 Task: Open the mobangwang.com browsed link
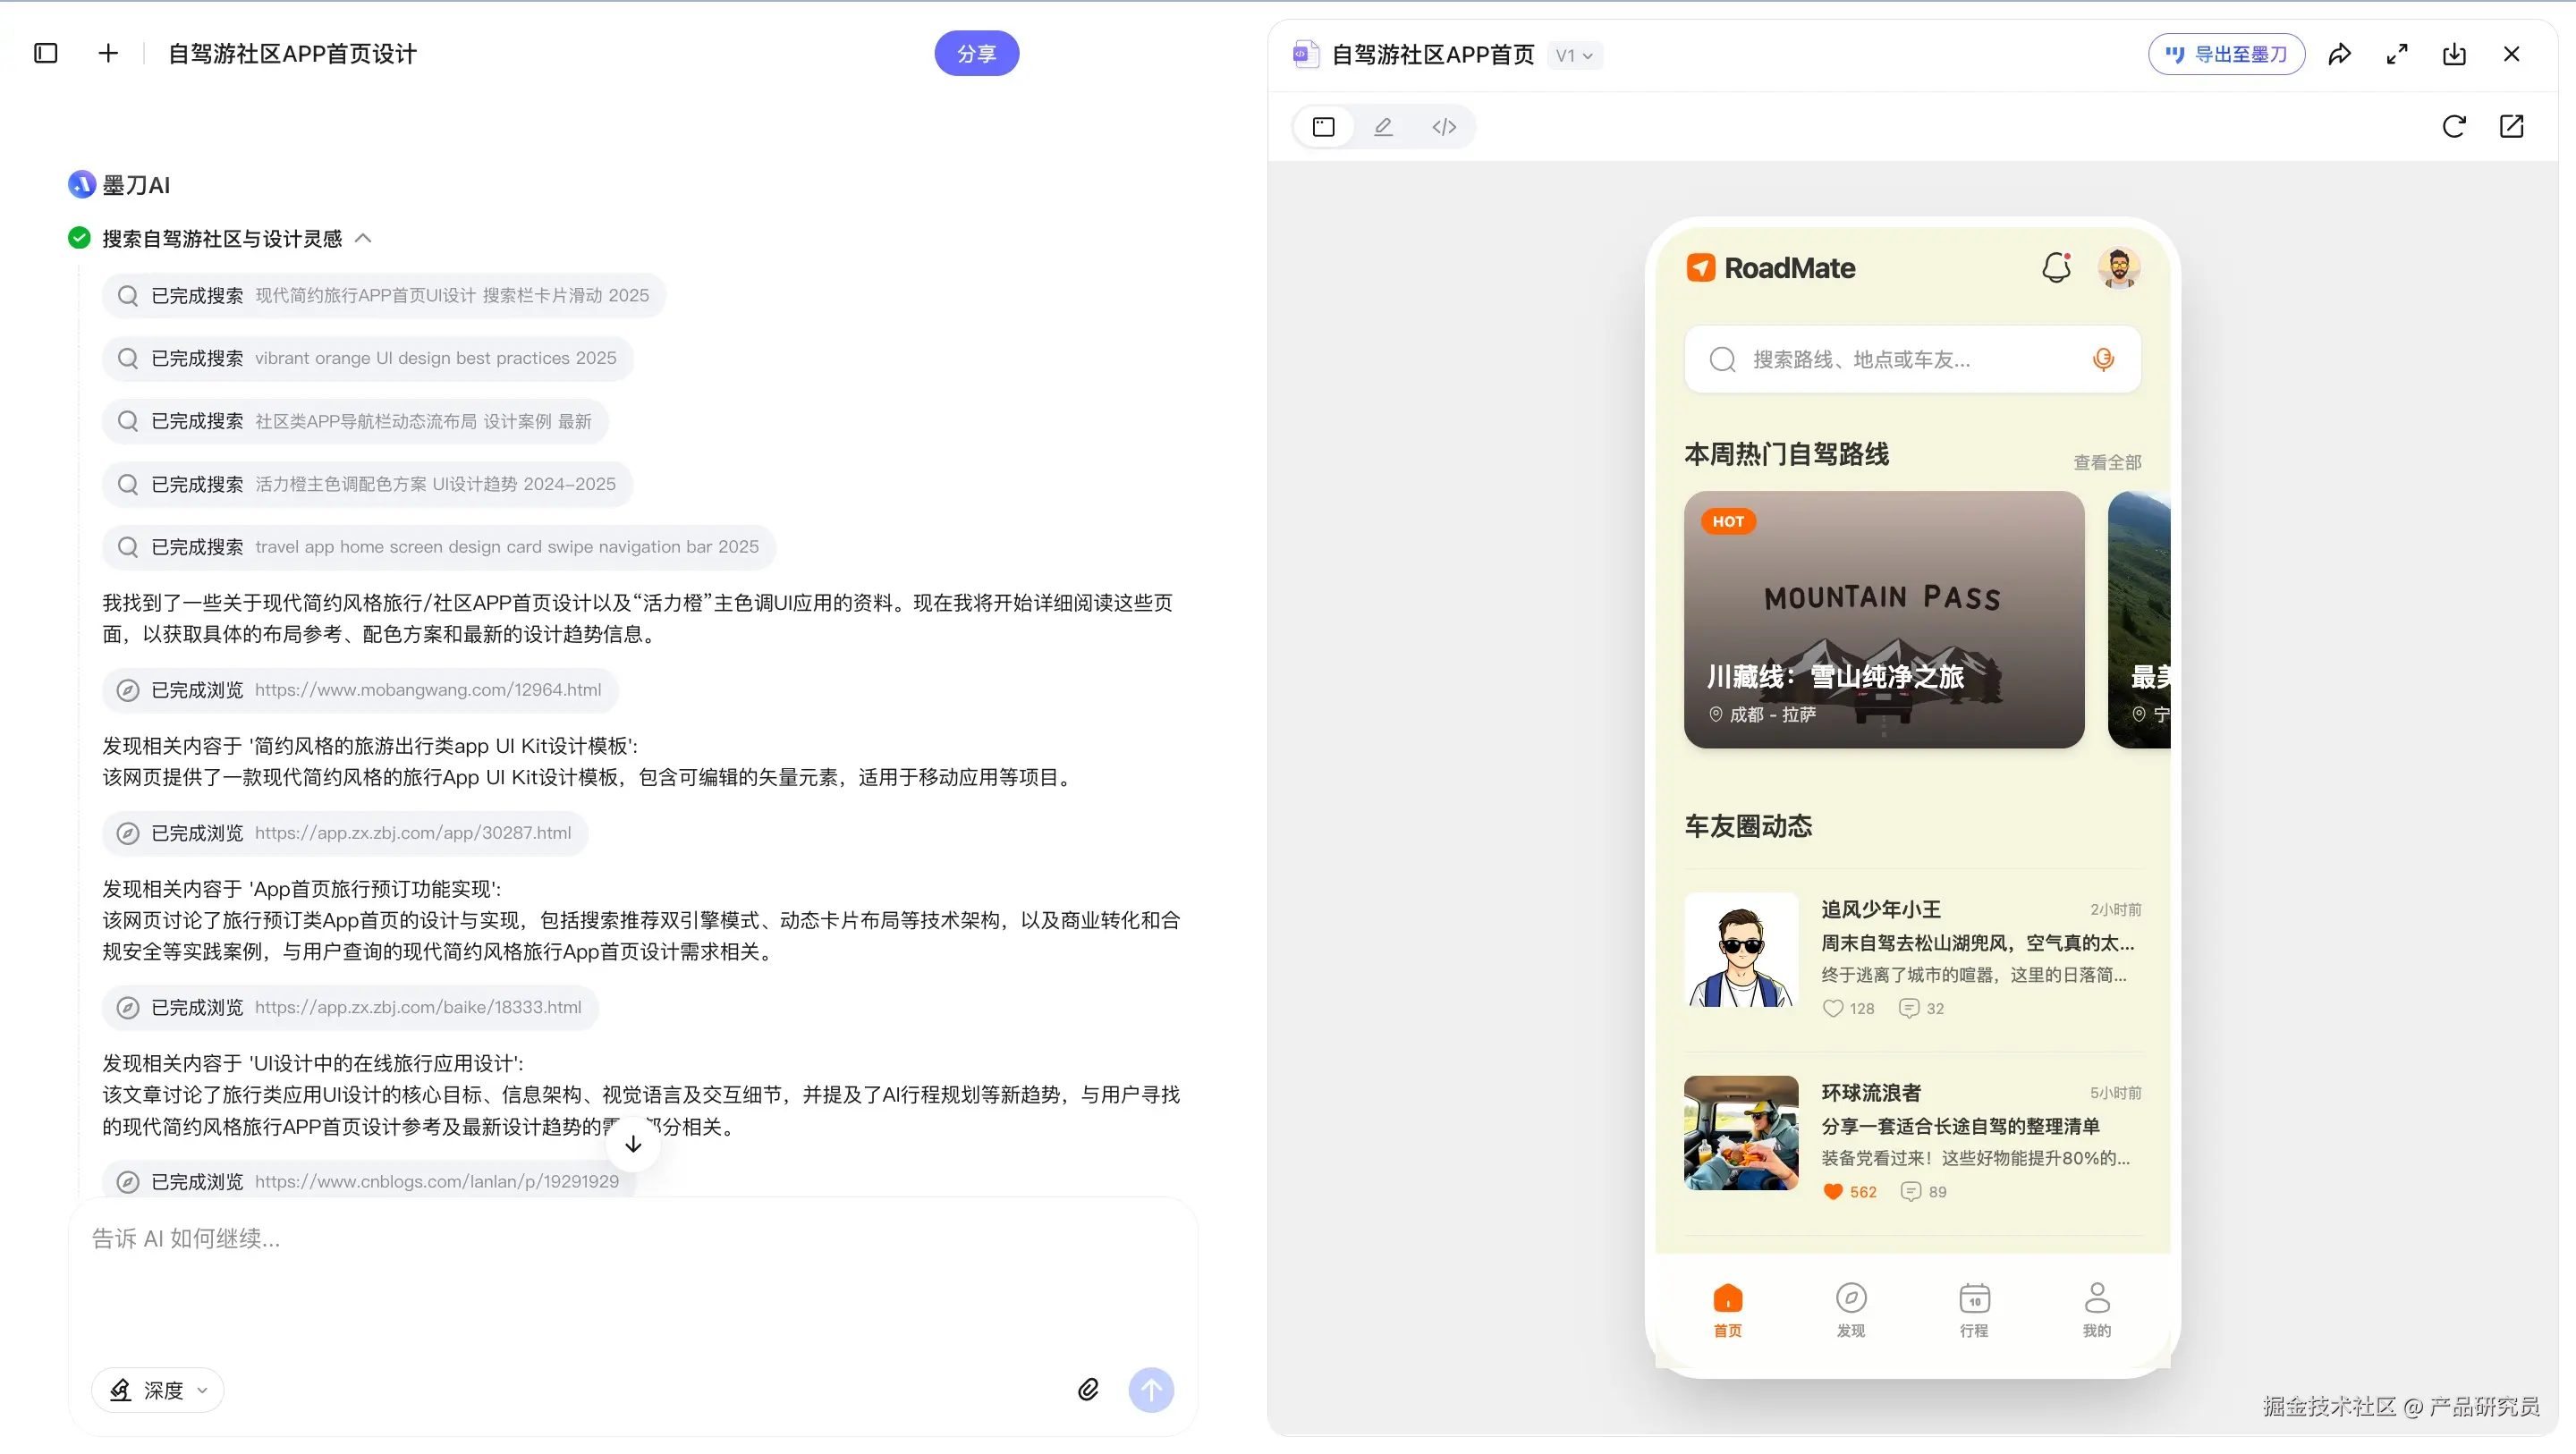[x=427, y=690]
